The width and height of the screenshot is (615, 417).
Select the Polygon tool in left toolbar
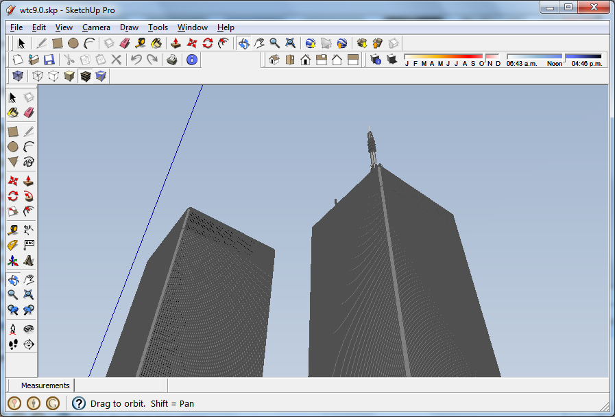(x=13, y=162)
